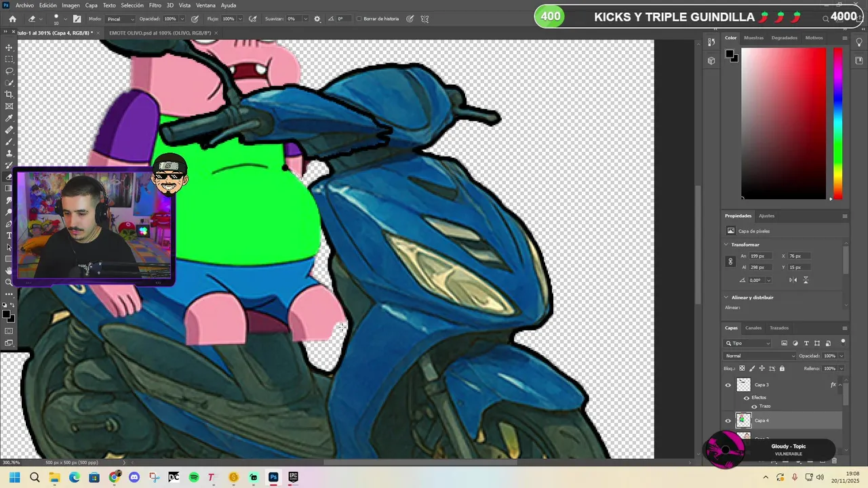Image resolution: width=868 pixels, height=488 pixels.
Task: Select the Crop tool
Action: click(9, 94)
